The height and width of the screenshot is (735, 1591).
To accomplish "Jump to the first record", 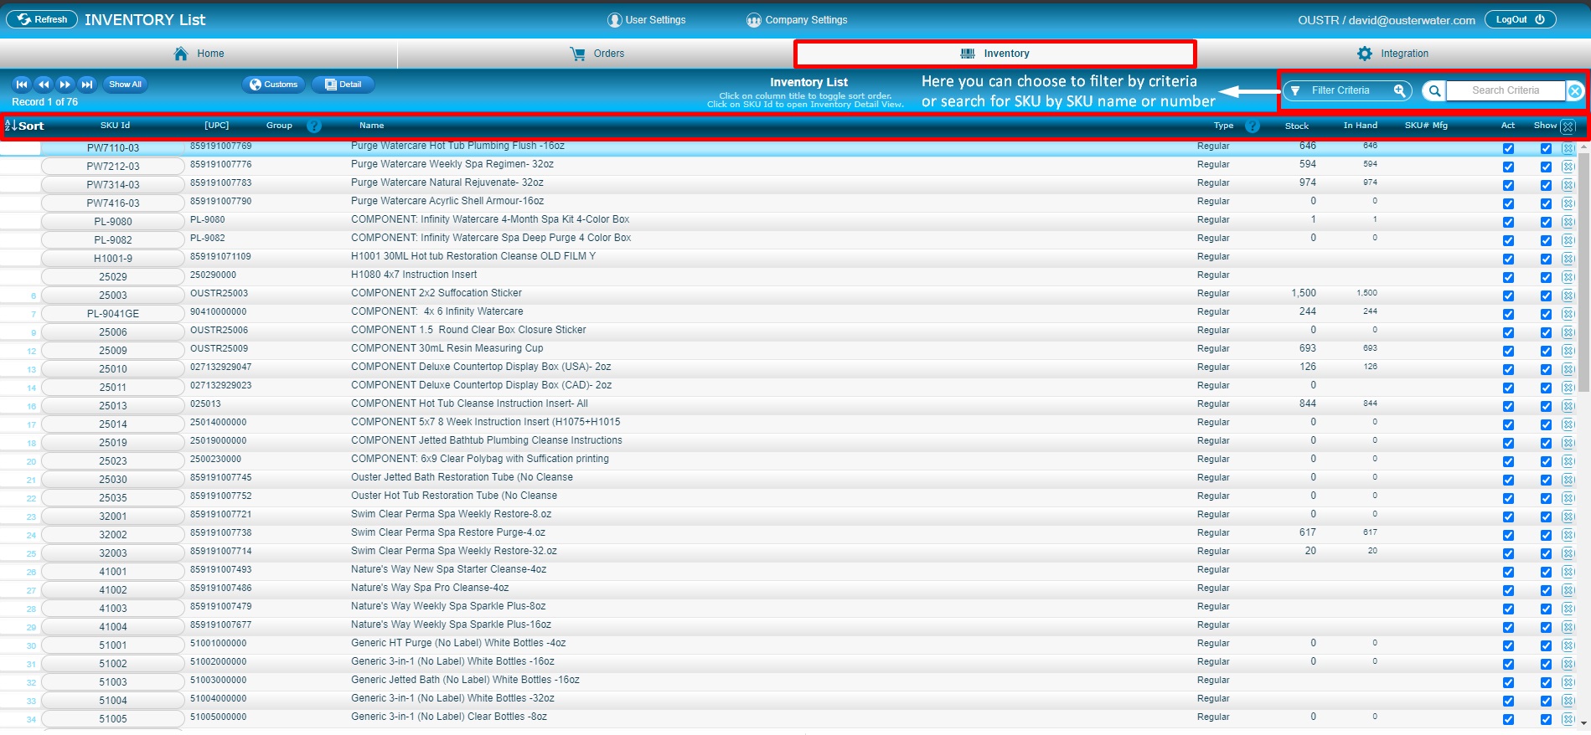I will pos(22,85).
